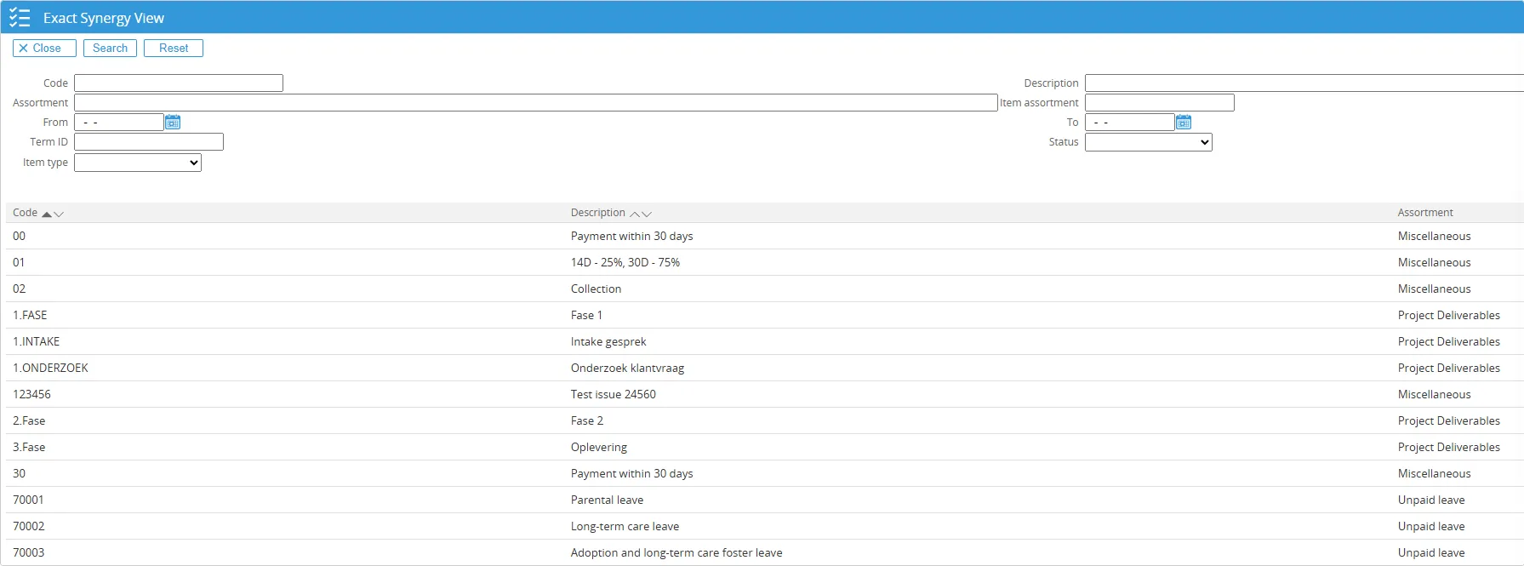The height and width of the screenshot is (566, 1524).
Task: Select code 1.FASE
Action: coord(30,316)
